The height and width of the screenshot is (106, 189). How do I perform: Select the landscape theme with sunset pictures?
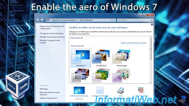(81, 75)
